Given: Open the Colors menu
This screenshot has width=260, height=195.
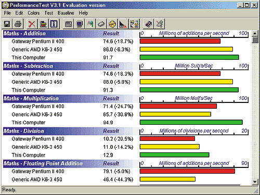Looking at the screenshot, I should click(34, 13).
